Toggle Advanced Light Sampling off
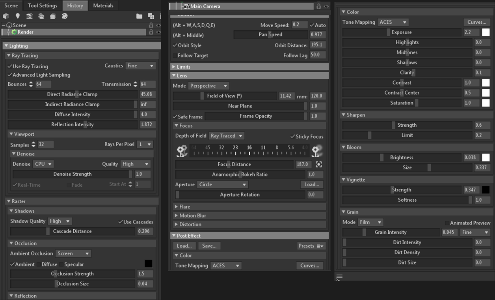 click(x=9, y=75)
